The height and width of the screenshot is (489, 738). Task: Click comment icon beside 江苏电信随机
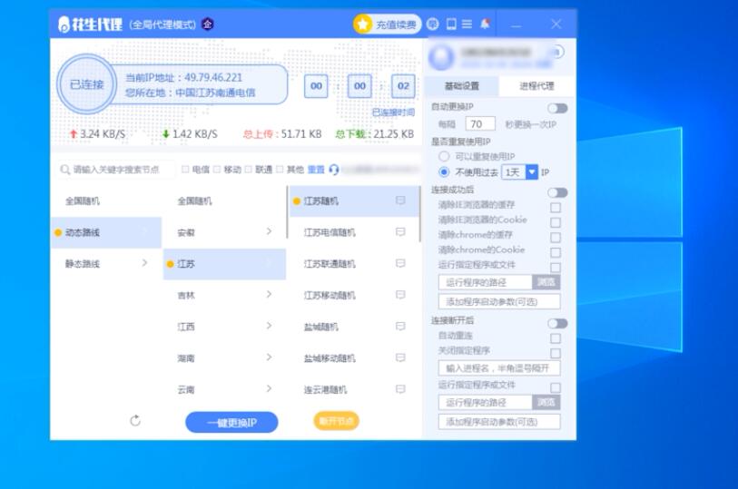click(400, 232)
